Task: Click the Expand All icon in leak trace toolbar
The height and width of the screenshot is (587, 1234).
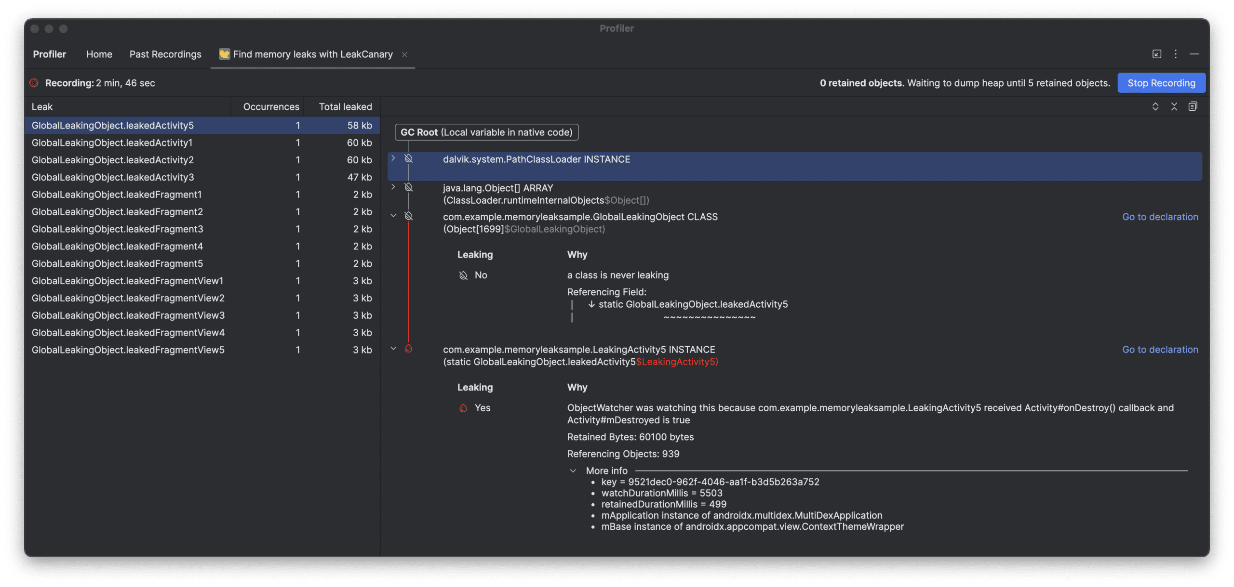Action: point(1155,106)
